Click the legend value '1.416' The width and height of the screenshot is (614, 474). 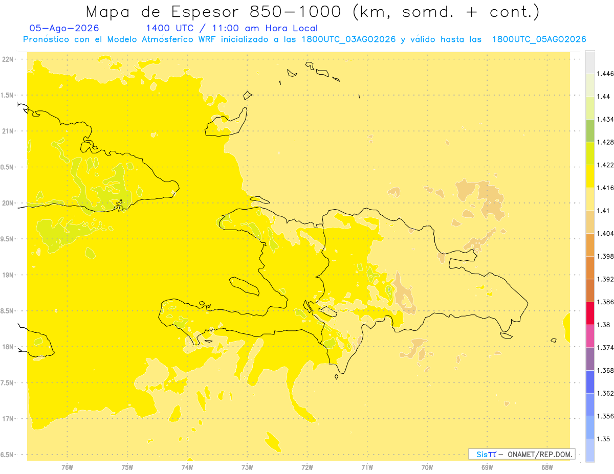[x=605, y=188]
